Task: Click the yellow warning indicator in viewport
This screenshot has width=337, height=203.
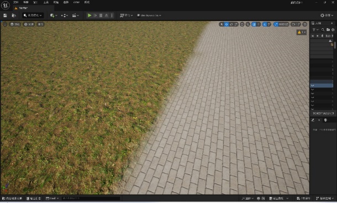Action: (x=302, y=32)
